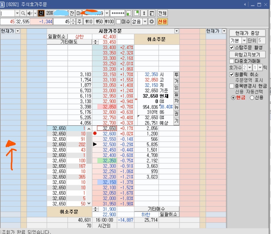Viewport: 271px width, 234px height.
Task: Click the magnifier stock search icon
Action: point(23,14)
